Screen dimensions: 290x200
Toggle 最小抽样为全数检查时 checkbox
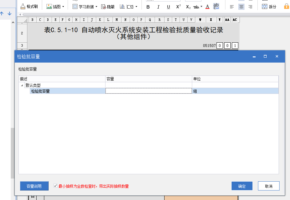(x=55, y=186)
